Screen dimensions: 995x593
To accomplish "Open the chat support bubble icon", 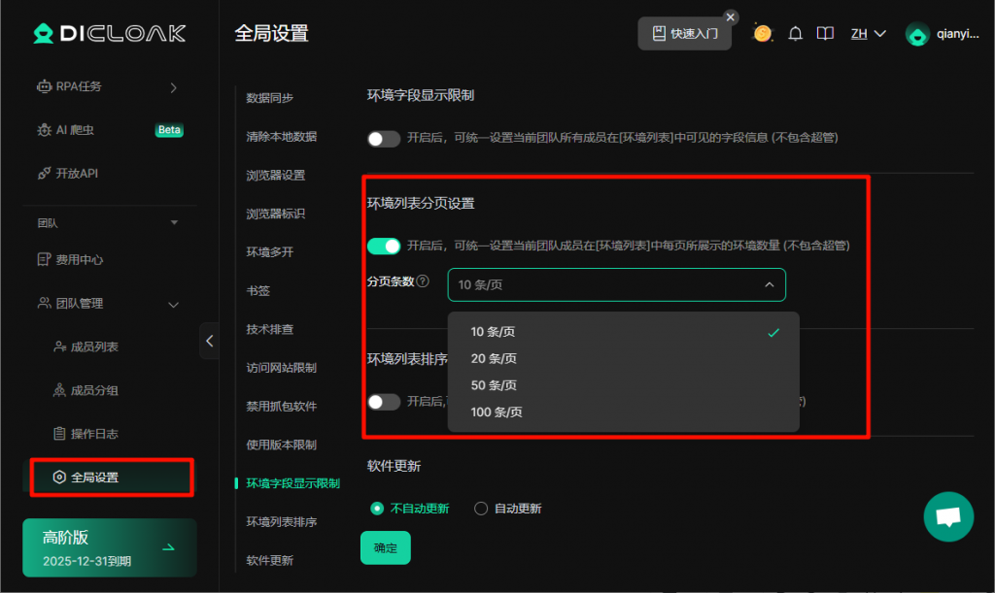I will coord(948,517).
